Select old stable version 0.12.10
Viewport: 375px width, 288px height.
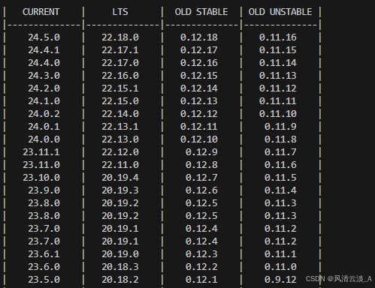[x=199, y=139]
